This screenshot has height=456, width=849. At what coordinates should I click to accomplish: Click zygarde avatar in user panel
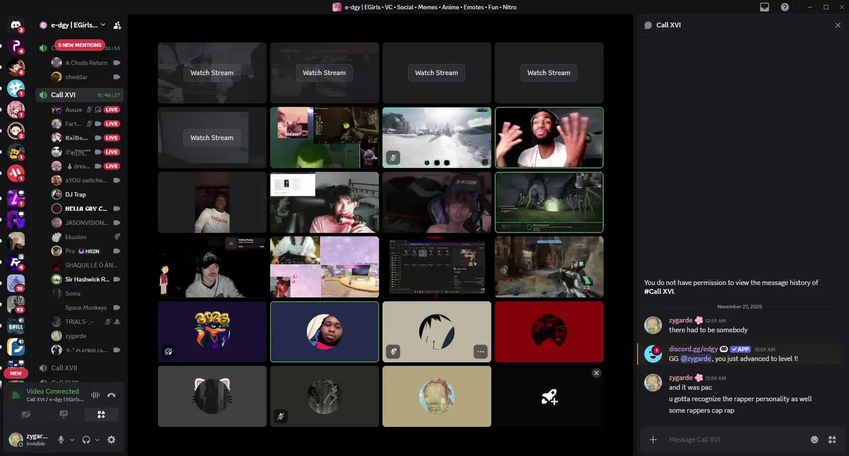(16, 440)
